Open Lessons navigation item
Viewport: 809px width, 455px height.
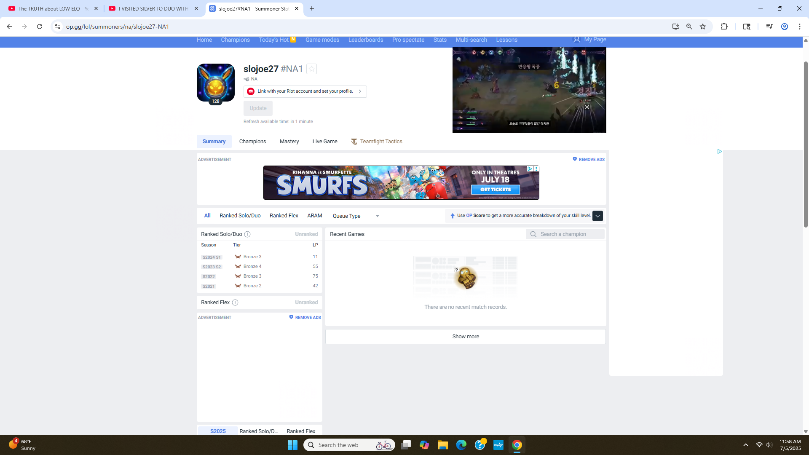(x=506, y=40)
